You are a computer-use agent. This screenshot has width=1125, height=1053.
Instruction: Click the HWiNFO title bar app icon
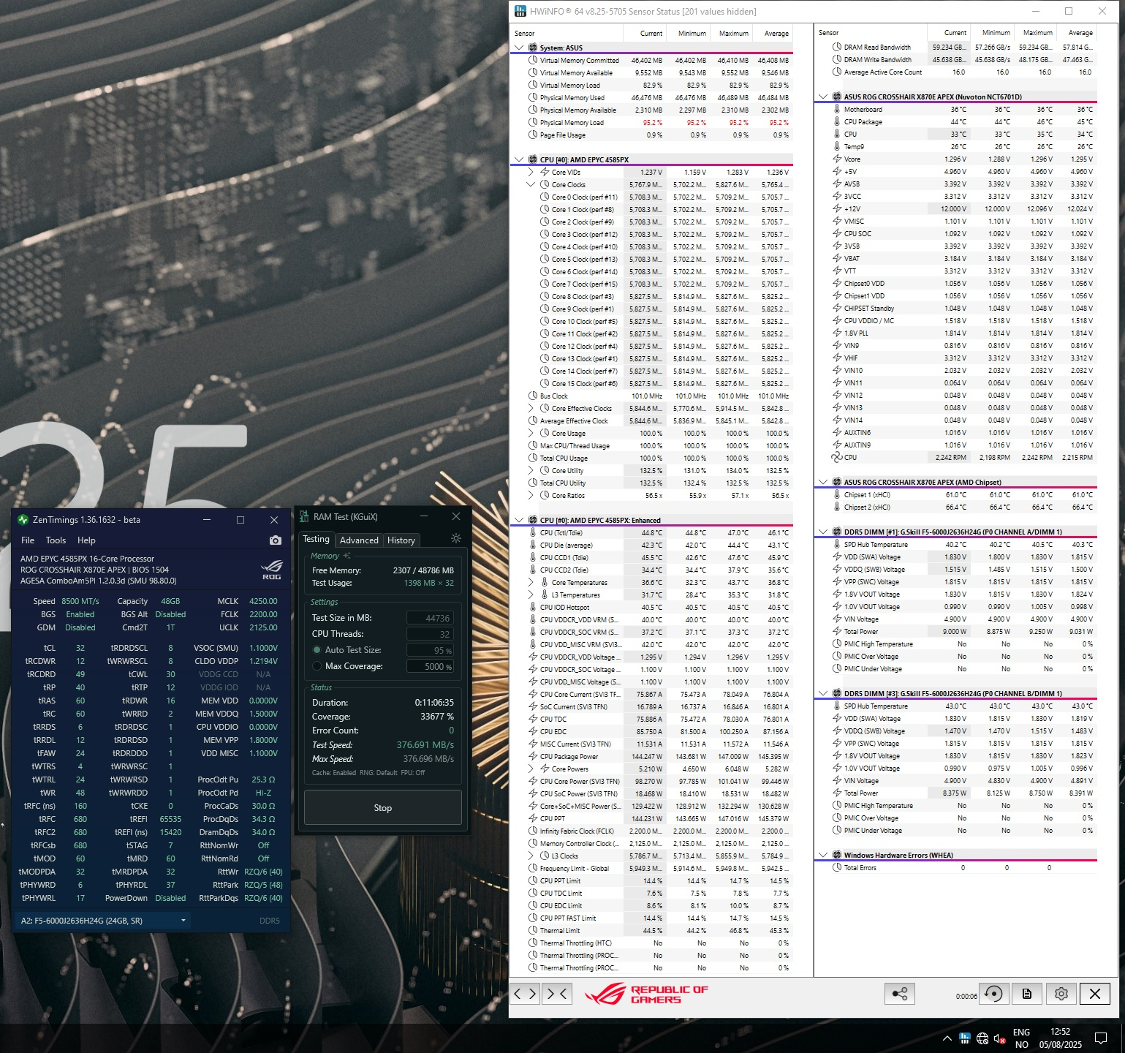[x=520, y=11]
